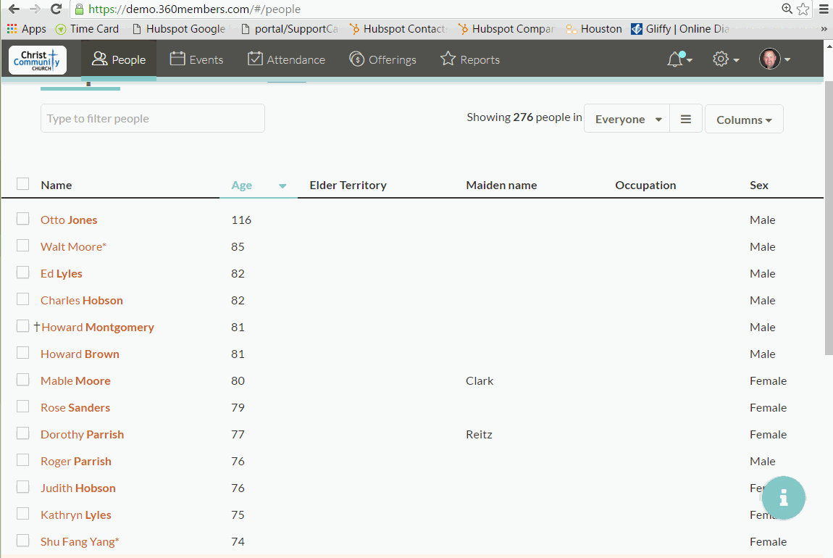Click the Type to filter people field
The height and width of the screenshot is (558, 833).
(x=152, y=119)
